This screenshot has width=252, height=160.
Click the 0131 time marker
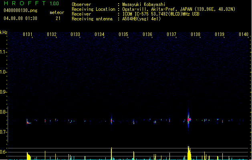(28, 34)
